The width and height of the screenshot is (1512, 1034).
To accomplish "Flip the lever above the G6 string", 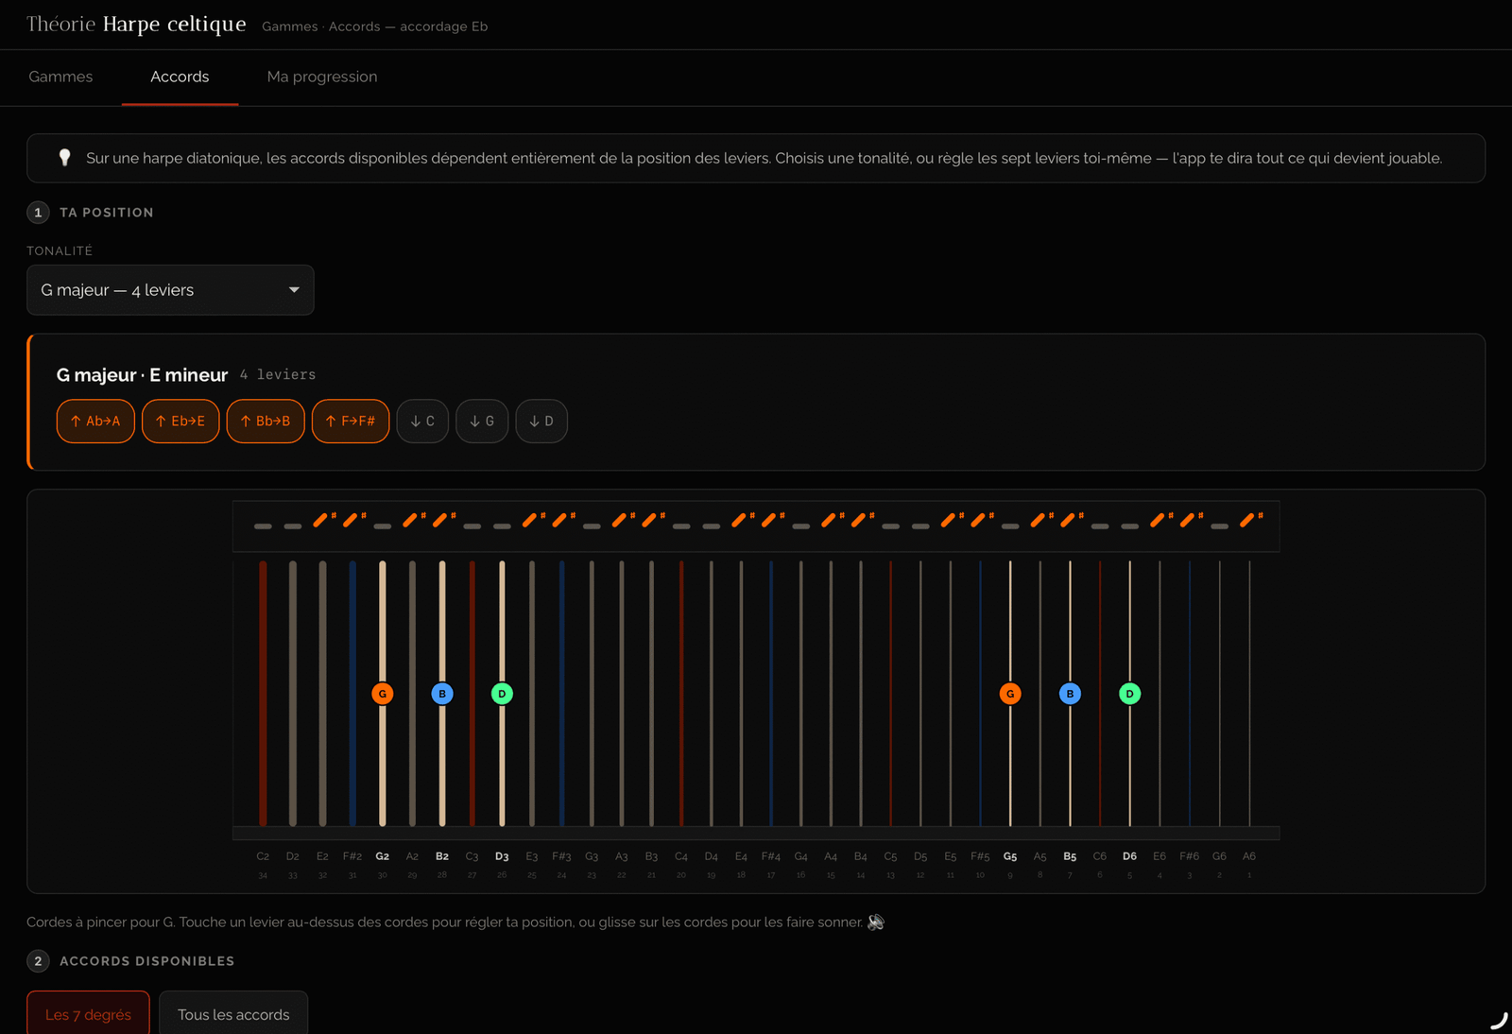I will (x=1219, y=526).
